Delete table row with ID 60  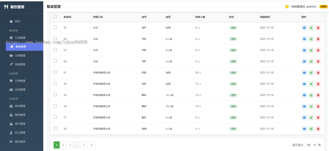(x=318, y=84)
